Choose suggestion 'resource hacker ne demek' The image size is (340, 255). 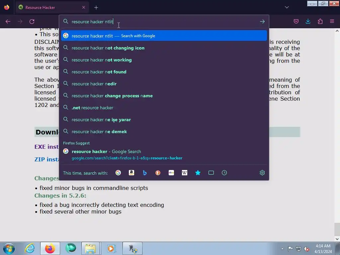[164, 131]
